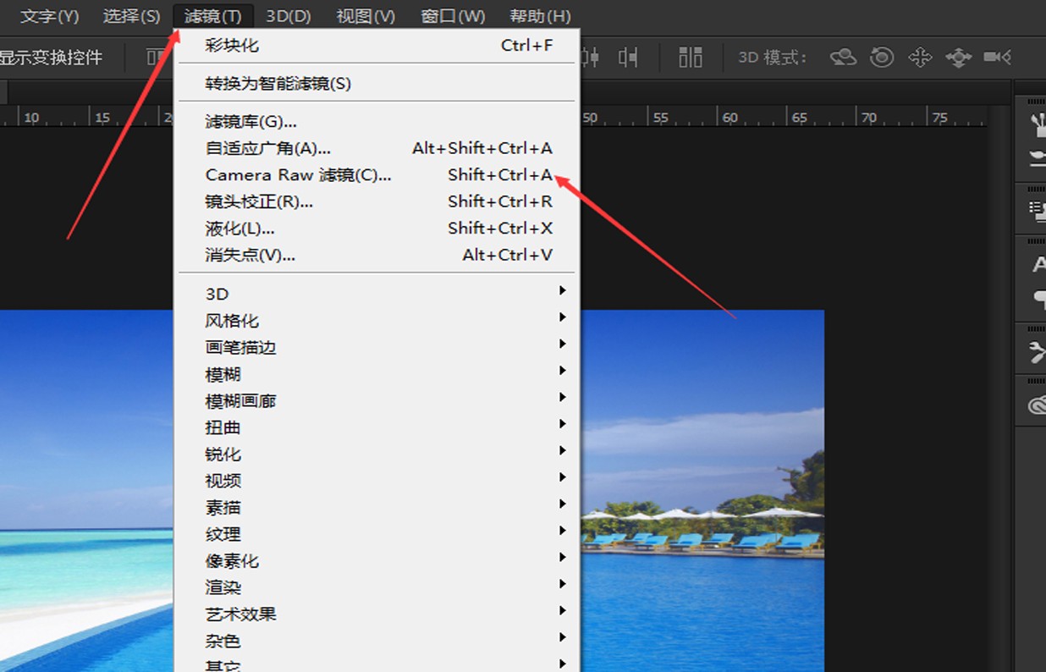The image size is (1046, 672).
Task: Select the 3D rotate camera tool icon
Action: click(x=844, y=57)
